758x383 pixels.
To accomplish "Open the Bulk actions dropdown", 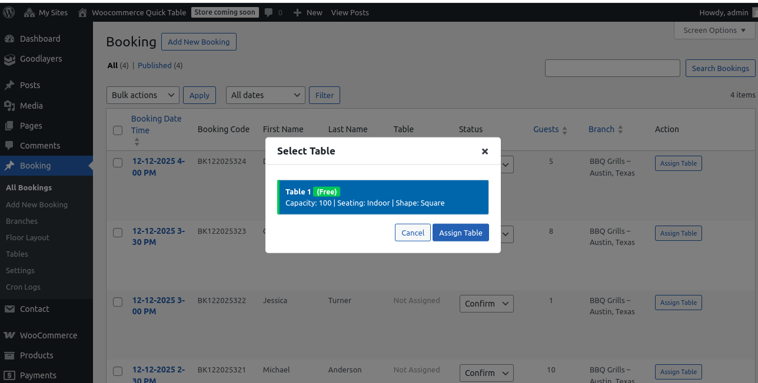I will tap(143, 95).
